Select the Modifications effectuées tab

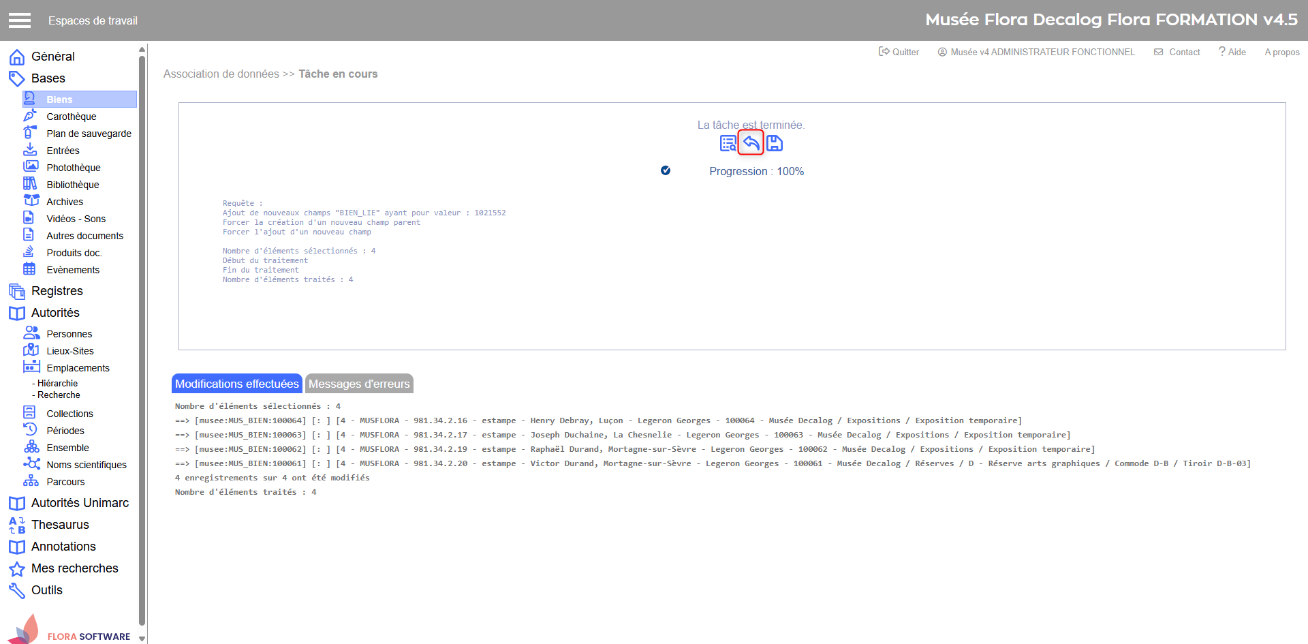click(236, 384)
